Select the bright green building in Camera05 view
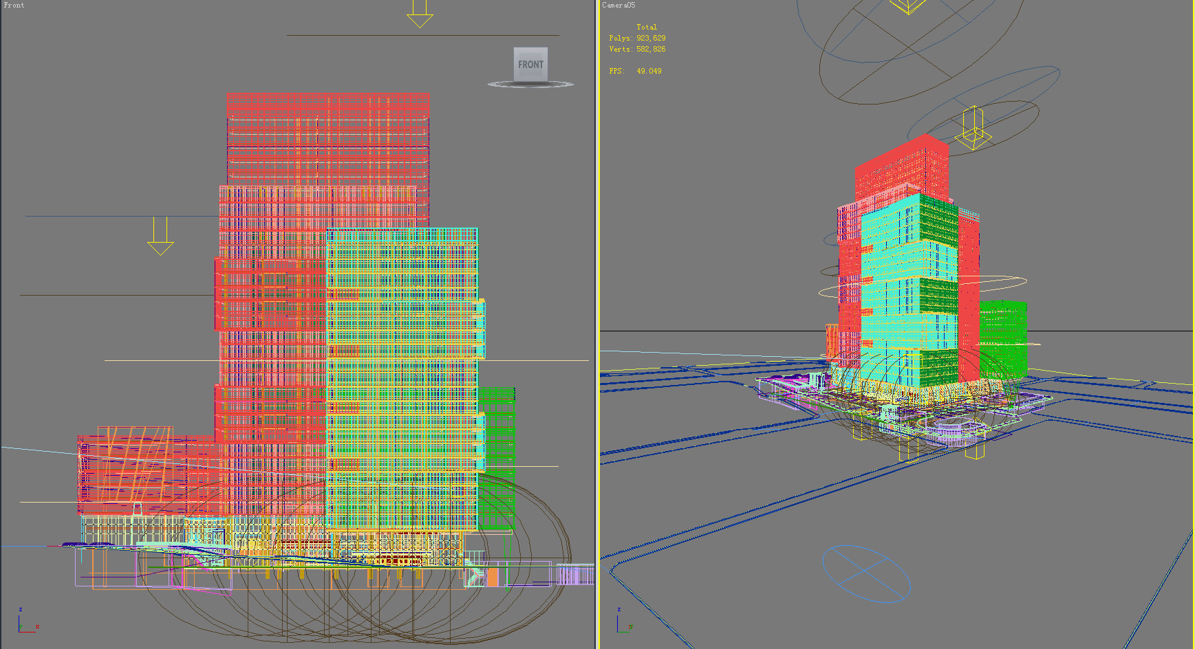The image size is (1195, 649). pyautogui.click(x=1003, y=339)
